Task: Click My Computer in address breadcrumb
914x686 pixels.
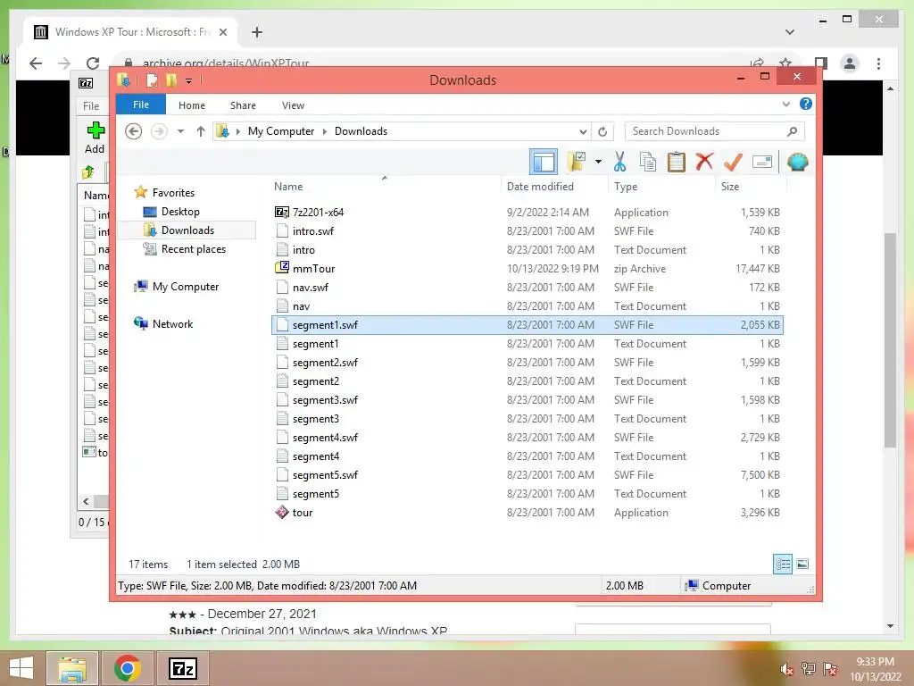Action: point(281,131)
